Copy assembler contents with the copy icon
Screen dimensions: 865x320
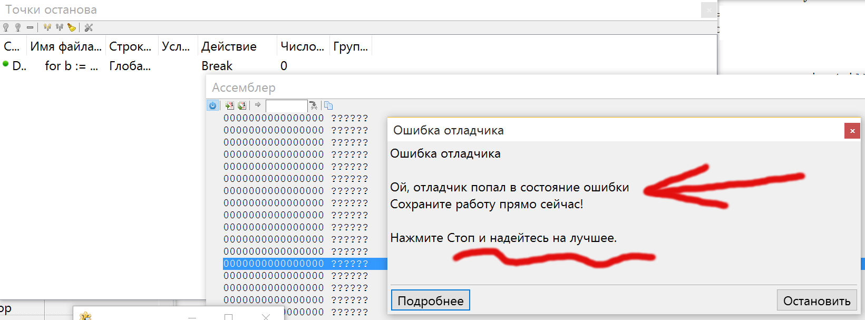click(x=328, y=105)
